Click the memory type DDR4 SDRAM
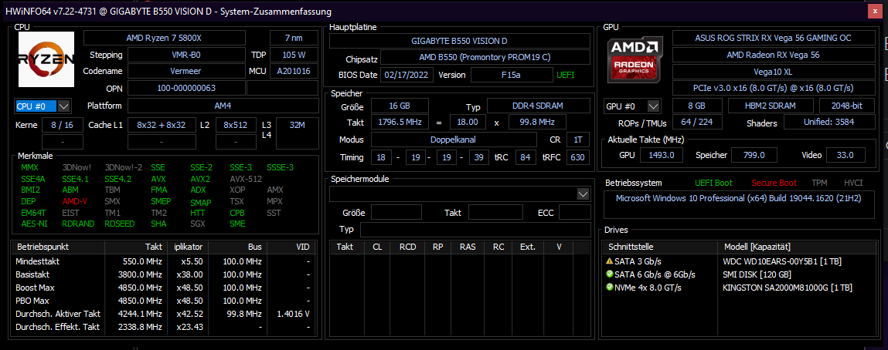Screen dimensions: 888x350 (539, 106)
